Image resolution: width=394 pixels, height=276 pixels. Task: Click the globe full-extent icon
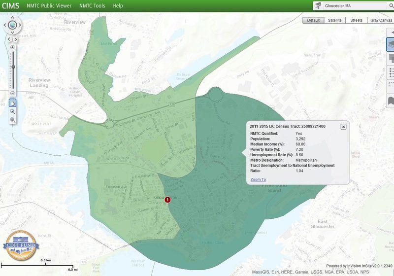(13, 25)
